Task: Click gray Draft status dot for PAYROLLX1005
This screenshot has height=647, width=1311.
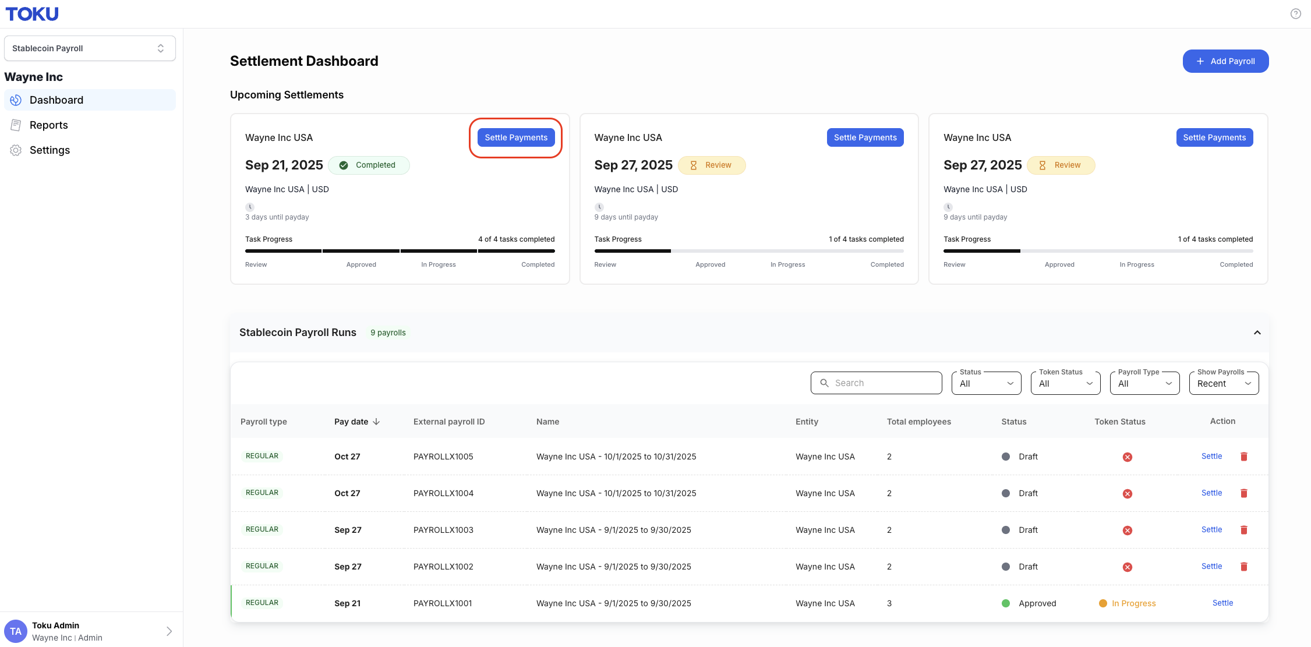Action: coord(1006,457)
